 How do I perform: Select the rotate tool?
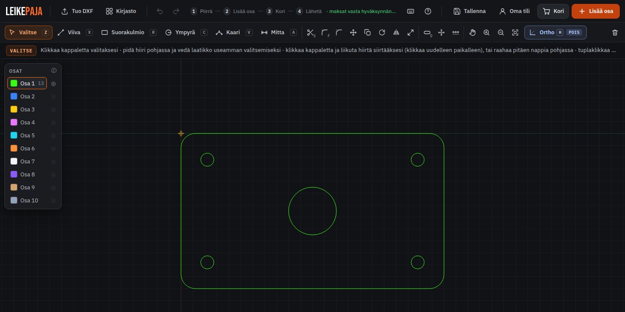(x=382, y=32)
